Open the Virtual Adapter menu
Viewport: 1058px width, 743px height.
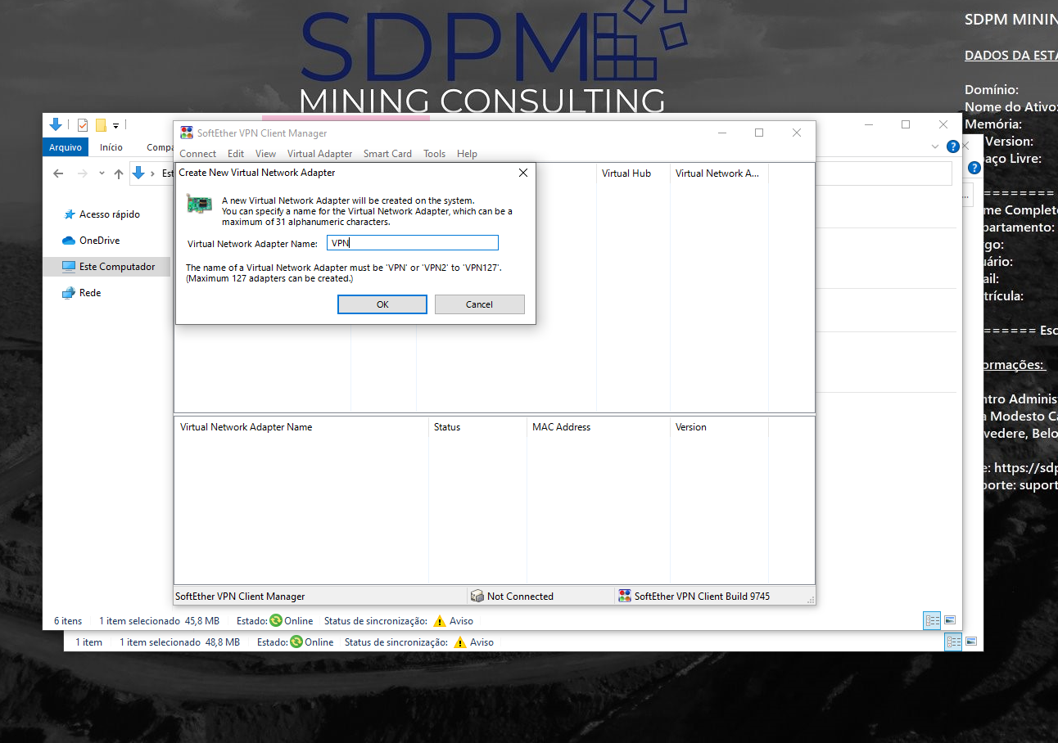[x=319, y=154]
